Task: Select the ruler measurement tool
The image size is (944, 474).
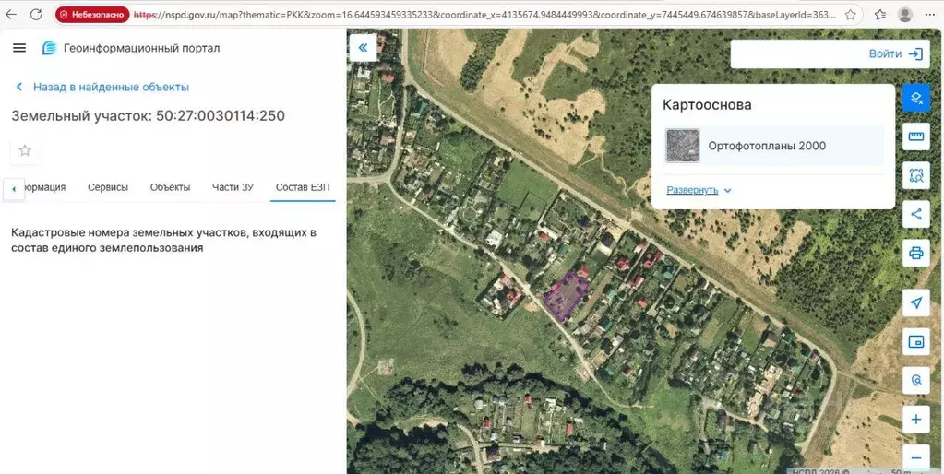Action: click(x=916, y=136)
